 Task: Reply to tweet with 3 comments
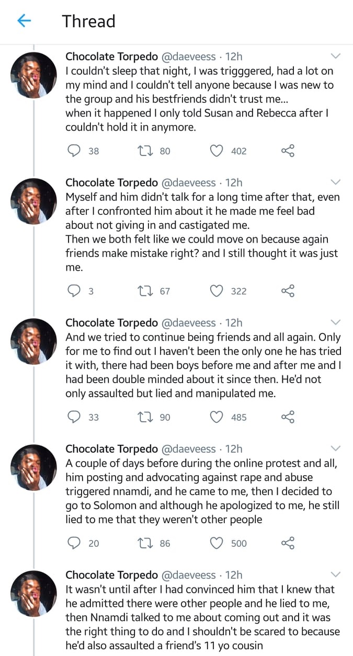(75, 291)
